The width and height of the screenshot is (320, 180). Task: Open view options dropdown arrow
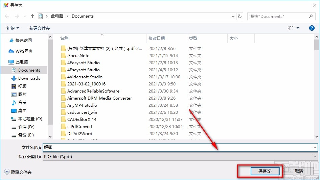(298, 28)
